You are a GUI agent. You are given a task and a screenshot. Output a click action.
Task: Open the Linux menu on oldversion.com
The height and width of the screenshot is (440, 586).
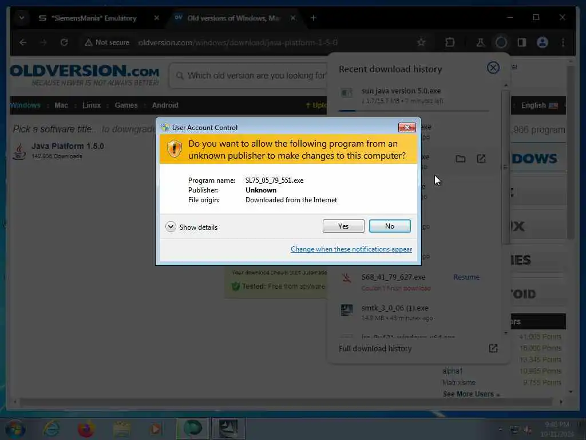click(x=92, y=105)
